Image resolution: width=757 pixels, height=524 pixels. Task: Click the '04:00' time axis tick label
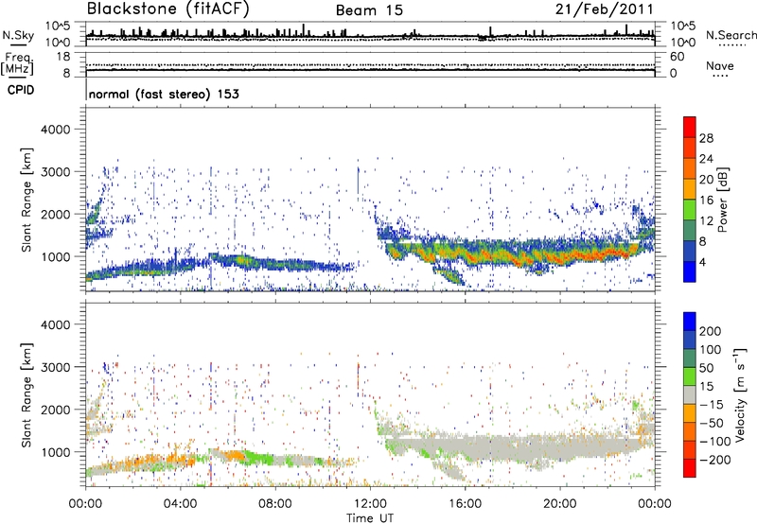(x=181, y=504)
